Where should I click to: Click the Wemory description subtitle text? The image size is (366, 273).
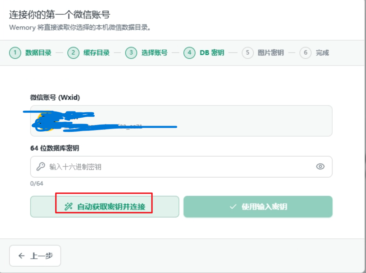tap(80, 28)
